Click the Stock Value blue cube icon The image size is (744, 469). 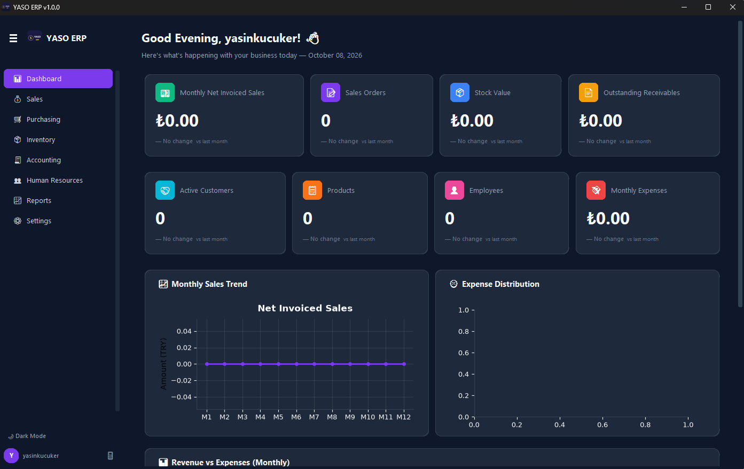(x=460, y=92)
